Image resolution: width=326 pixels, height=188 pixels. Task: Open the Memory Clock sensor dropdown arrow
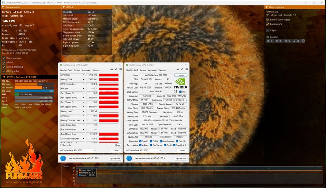point(83,79)
